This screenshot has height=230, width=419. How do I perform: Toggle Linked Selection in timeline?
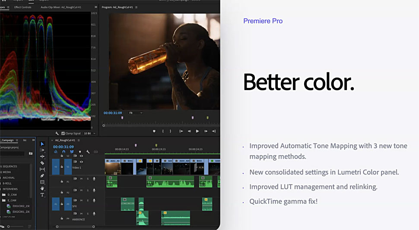(72, 152)
